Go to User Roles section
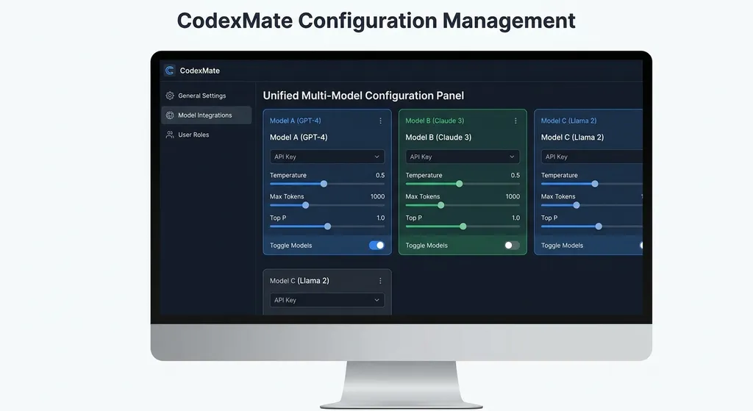The height and width of the screenshot is (411, 753). (207, 135)
